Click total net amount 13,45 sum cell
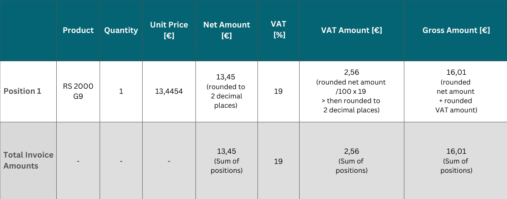Viewport: 507px width, 199px height. pyautogui.click(x=226, y=161)
